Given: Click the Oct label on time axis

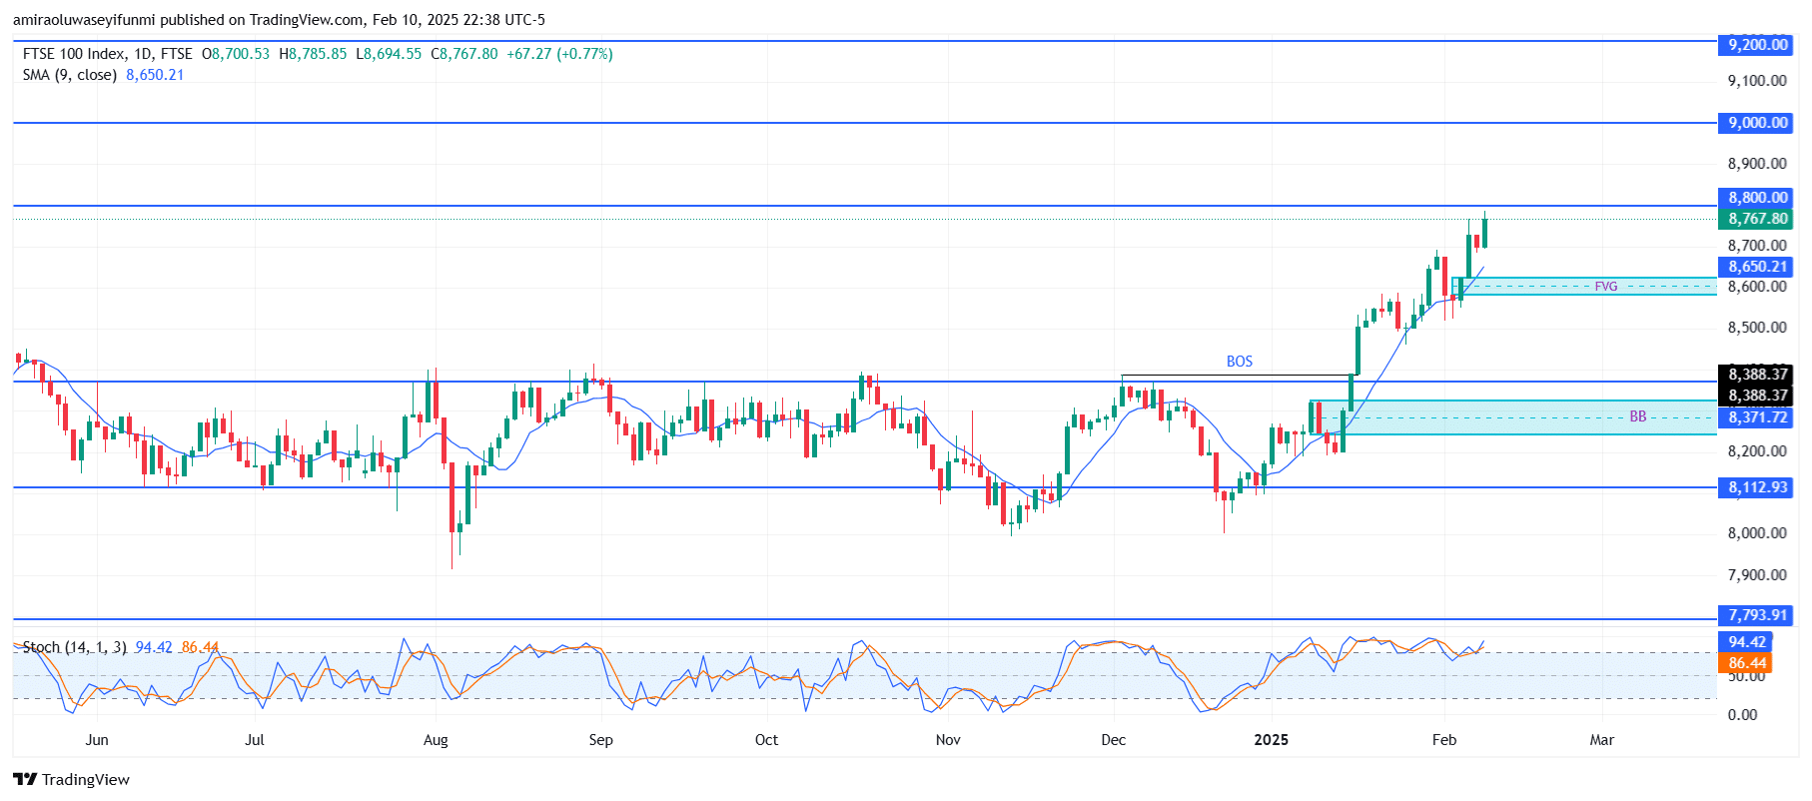Looking at the screenshot, I should coord(766,740).
